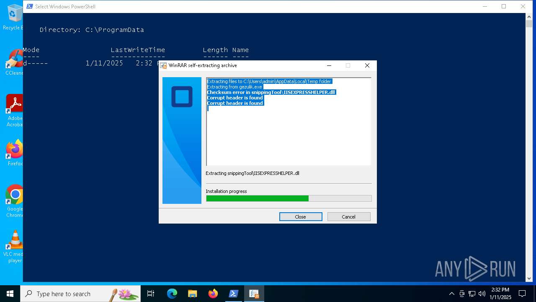Switch to PowerShell taskbar button
536x302 pixels.
pos(234,294)
